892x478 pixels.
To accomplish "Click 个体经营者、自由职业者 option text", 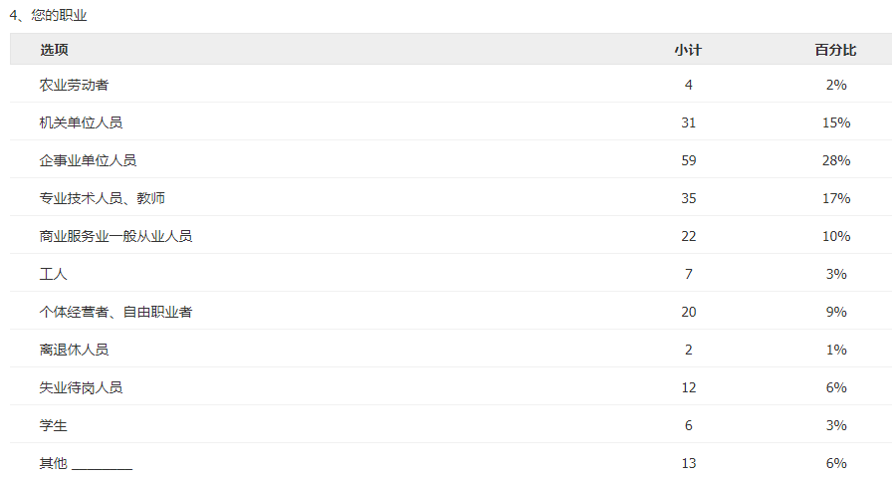I will (x=115, y=312).
